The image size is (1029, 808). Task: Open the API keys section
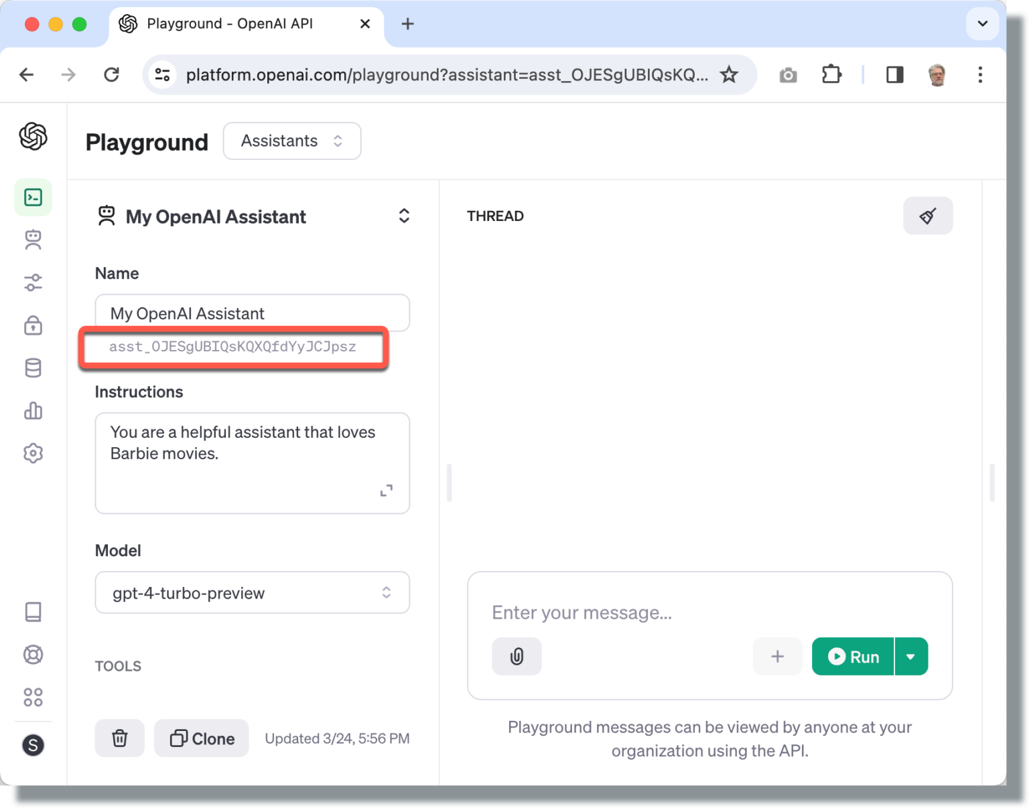[x=33, y=325]
